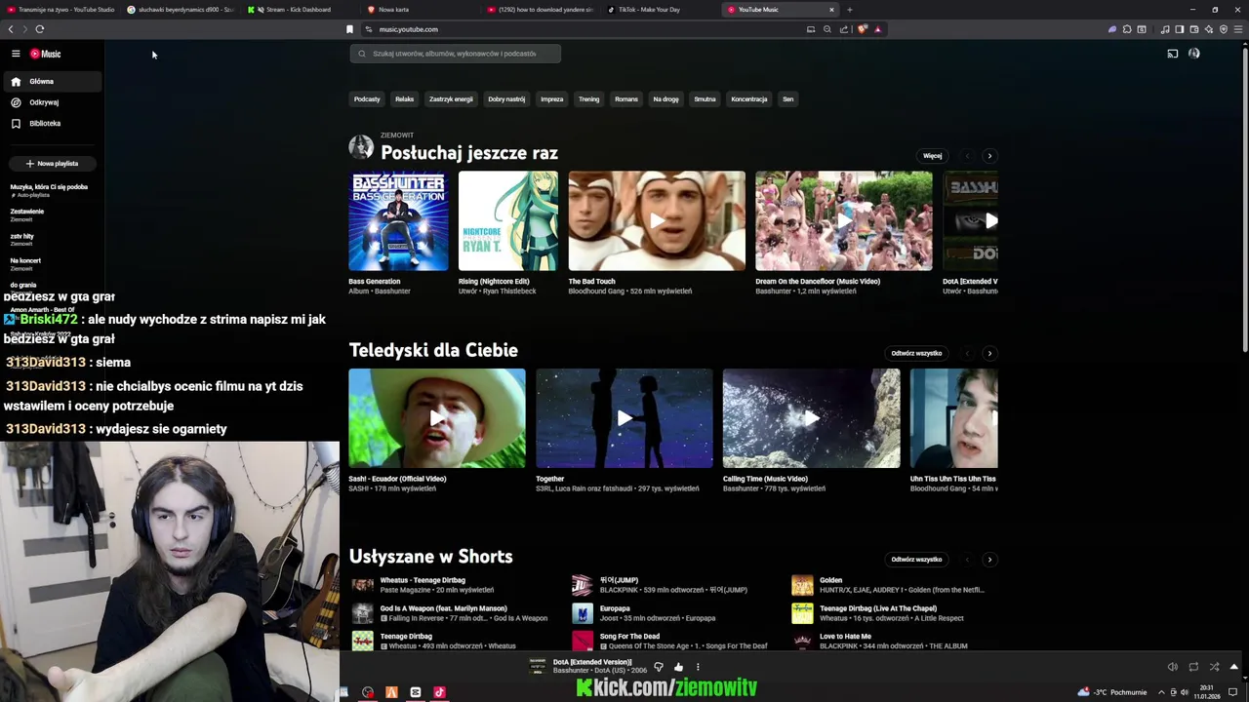Open Biblioteka in the sidebar
This screenshot has width=1249, height=702.
point(52,124)
